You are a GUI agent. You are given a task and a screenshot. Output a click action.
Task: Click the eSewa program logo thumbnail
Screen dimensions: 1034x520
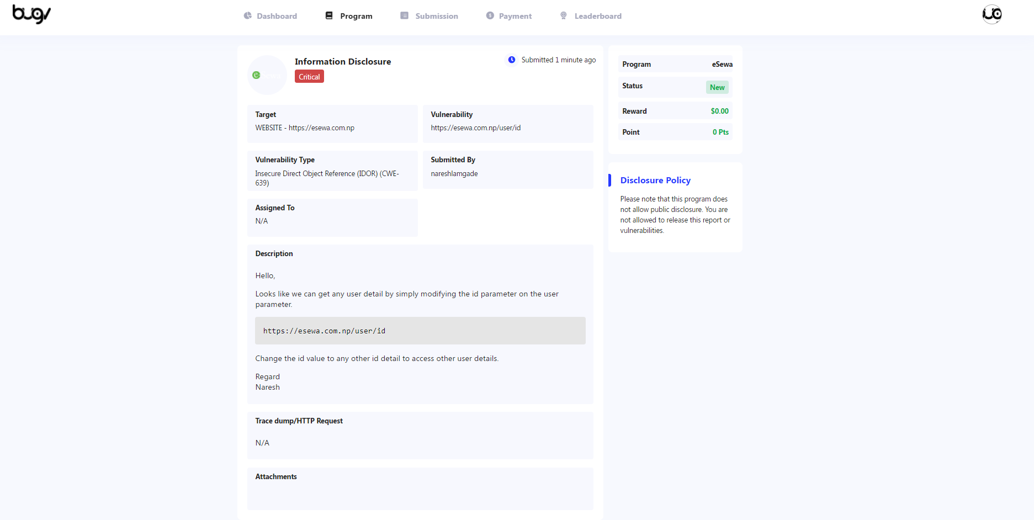pos(267,75)
